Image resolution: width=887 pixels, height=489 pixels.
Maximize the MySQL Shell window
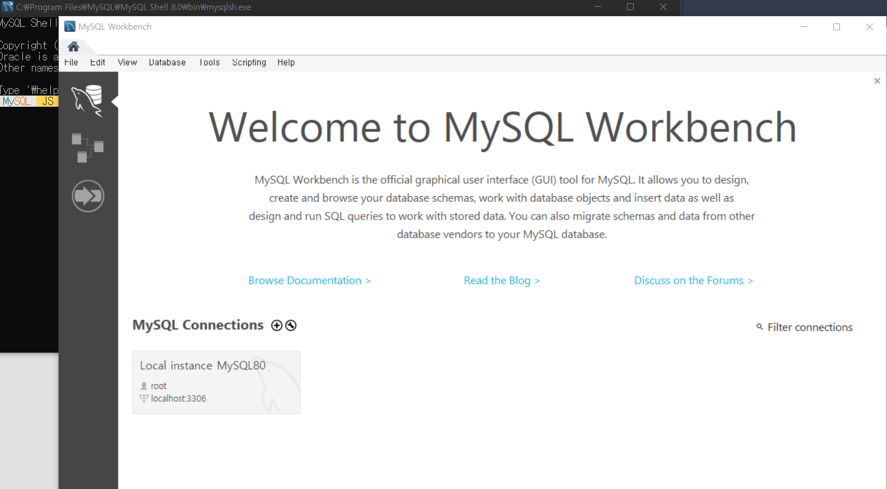(x=630, y=7)
